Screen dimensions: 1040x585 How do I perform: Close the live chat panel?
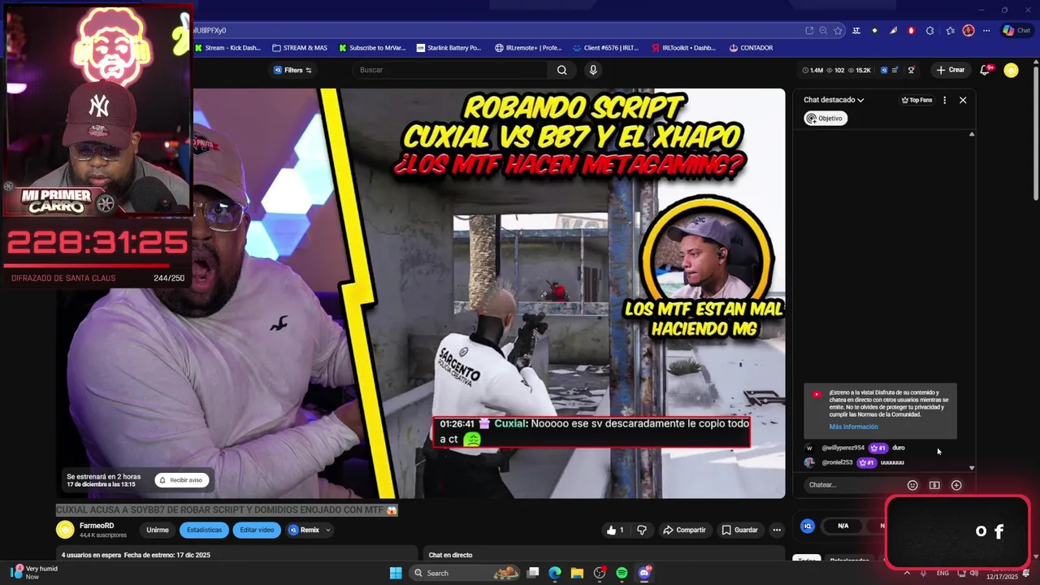963,100
